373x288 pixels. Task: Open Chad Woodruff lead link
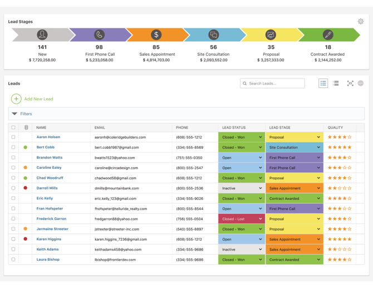50,178
